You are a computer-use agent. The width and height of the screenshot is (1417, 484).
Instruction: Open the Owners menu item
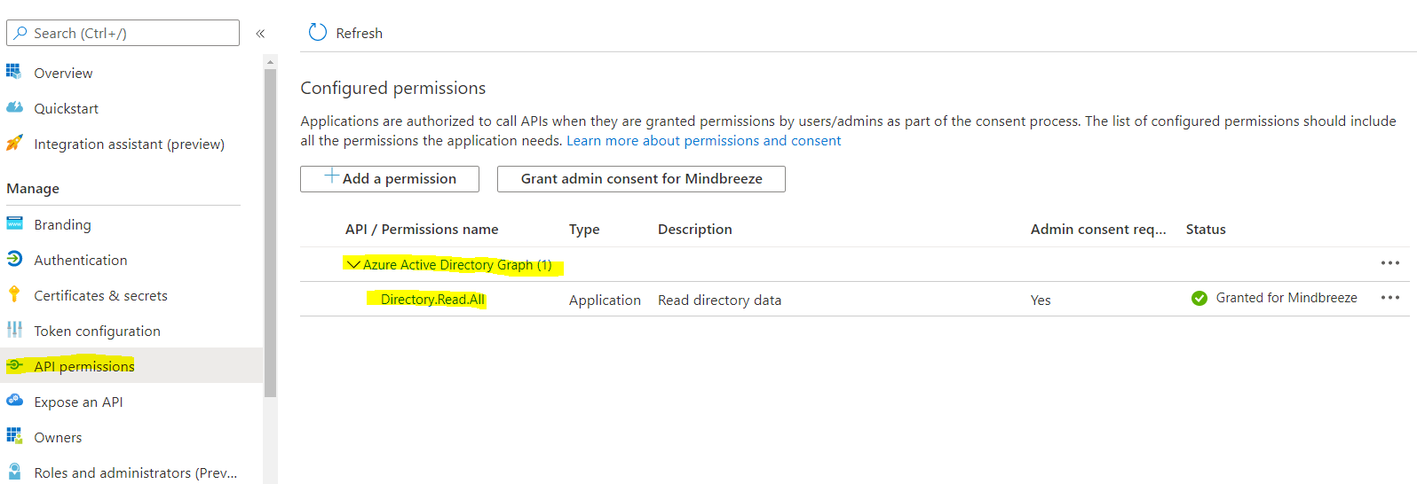pyautogui.click(x=58, y=437)
